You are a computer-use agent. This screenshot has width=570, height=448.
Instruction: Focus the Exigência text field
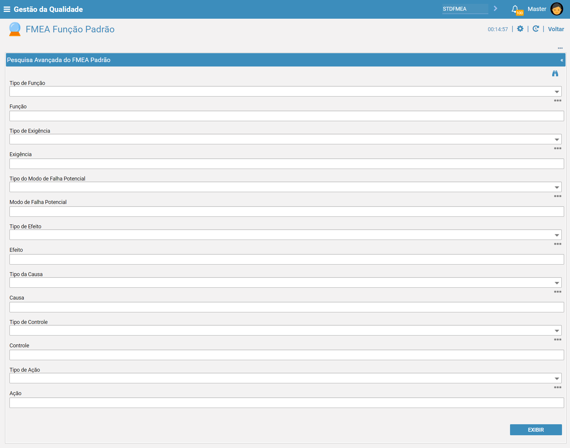pos(286,164)
